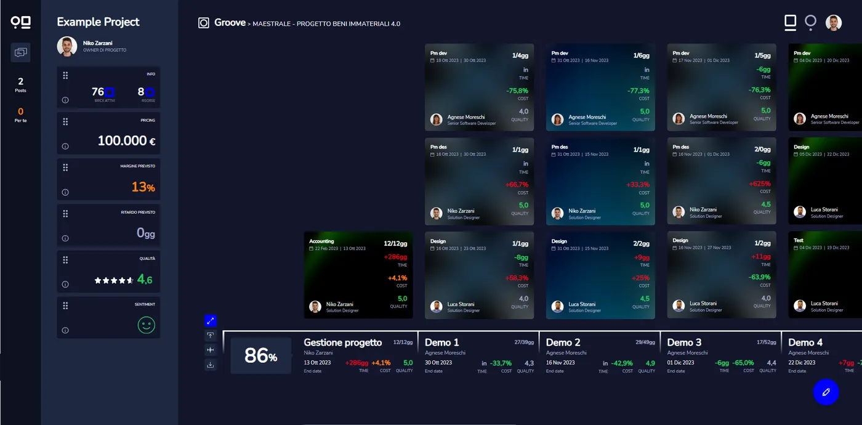Image resolution: width=862 pixels, height=425 pixels.
Task: Click the drag handle on the INFO widget
Action: pos(65,75)
